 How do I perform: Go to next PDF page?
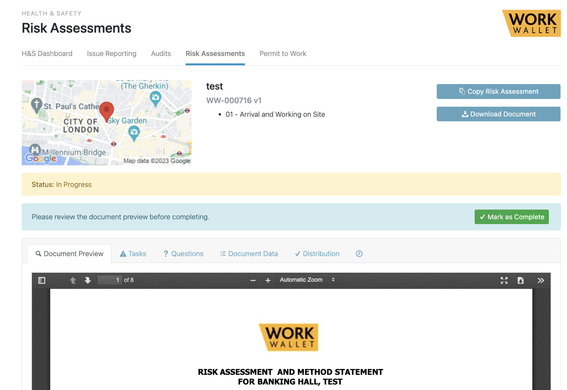pyautogui.click(x=88, y=280)
